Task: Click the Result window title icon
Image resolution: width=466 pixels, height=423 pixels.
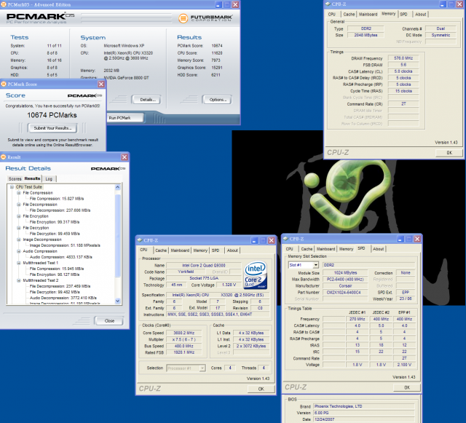Action: (x=4, y=157)
